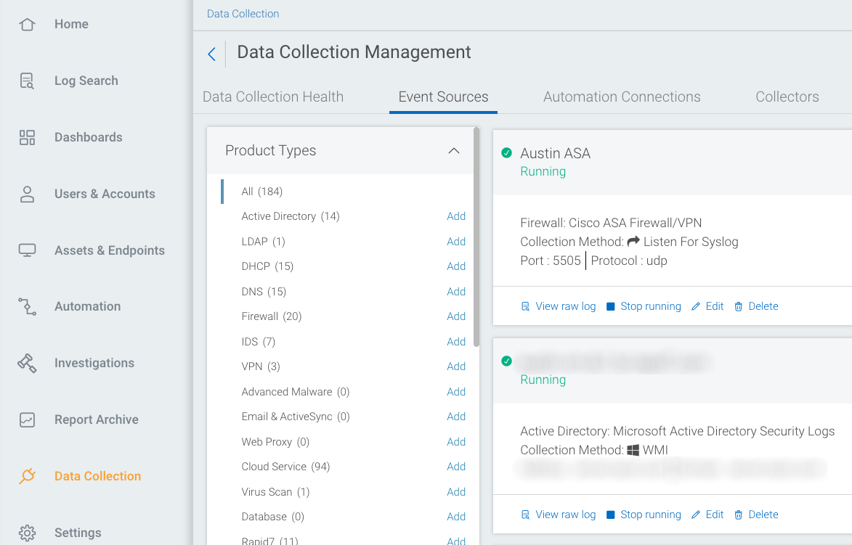
Task: Click Austin ASA green status check icon
Action: coord(506,152)
